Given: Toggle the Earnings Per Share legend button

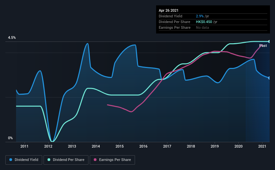Looking at the screenshot, I should [112, 160].
